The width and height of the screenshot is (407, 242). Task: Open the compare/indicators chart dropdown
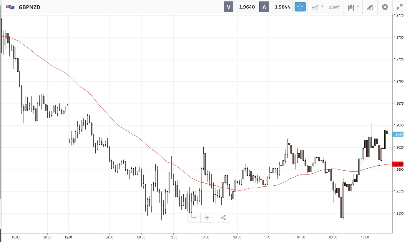pyautogui.click(x=318, y=7)
